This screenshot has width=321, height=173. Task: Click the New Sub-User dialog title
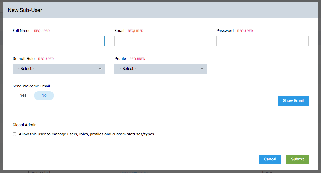25,10
